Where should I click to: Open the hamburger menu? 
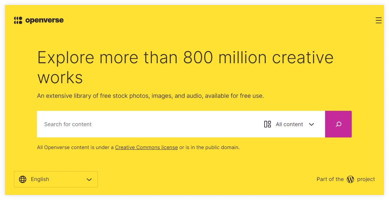[378, 20]
